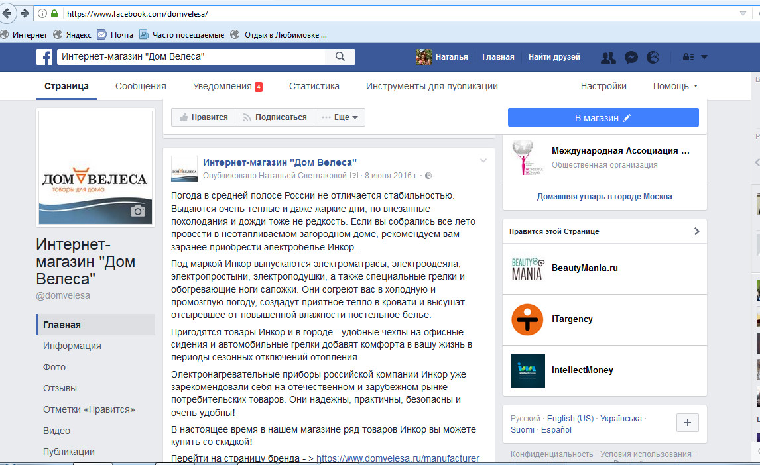Viewport: 760px width, 465px height.
Task: Open Инструменты для публикации tab
Action: tap(432, 86)
